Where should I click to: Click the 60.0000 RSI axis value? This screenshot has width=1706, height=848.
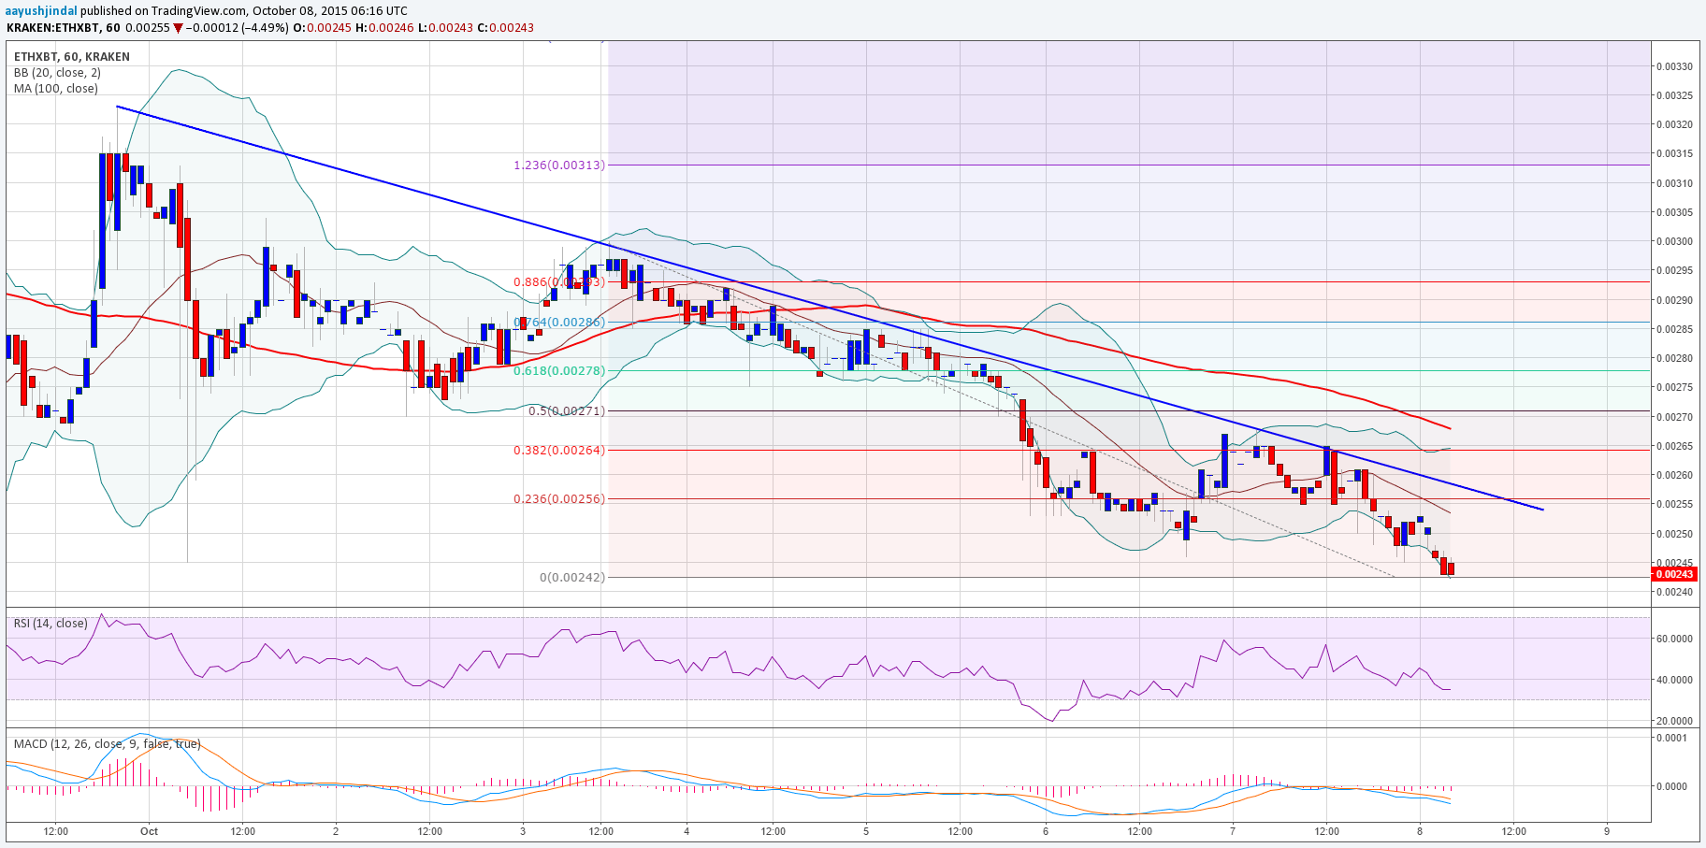[1674, 639]
